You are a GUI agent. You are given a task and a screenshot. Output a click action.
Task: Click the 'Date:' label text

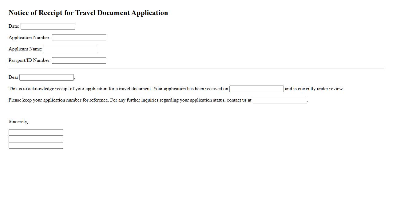tap(14, 26)
